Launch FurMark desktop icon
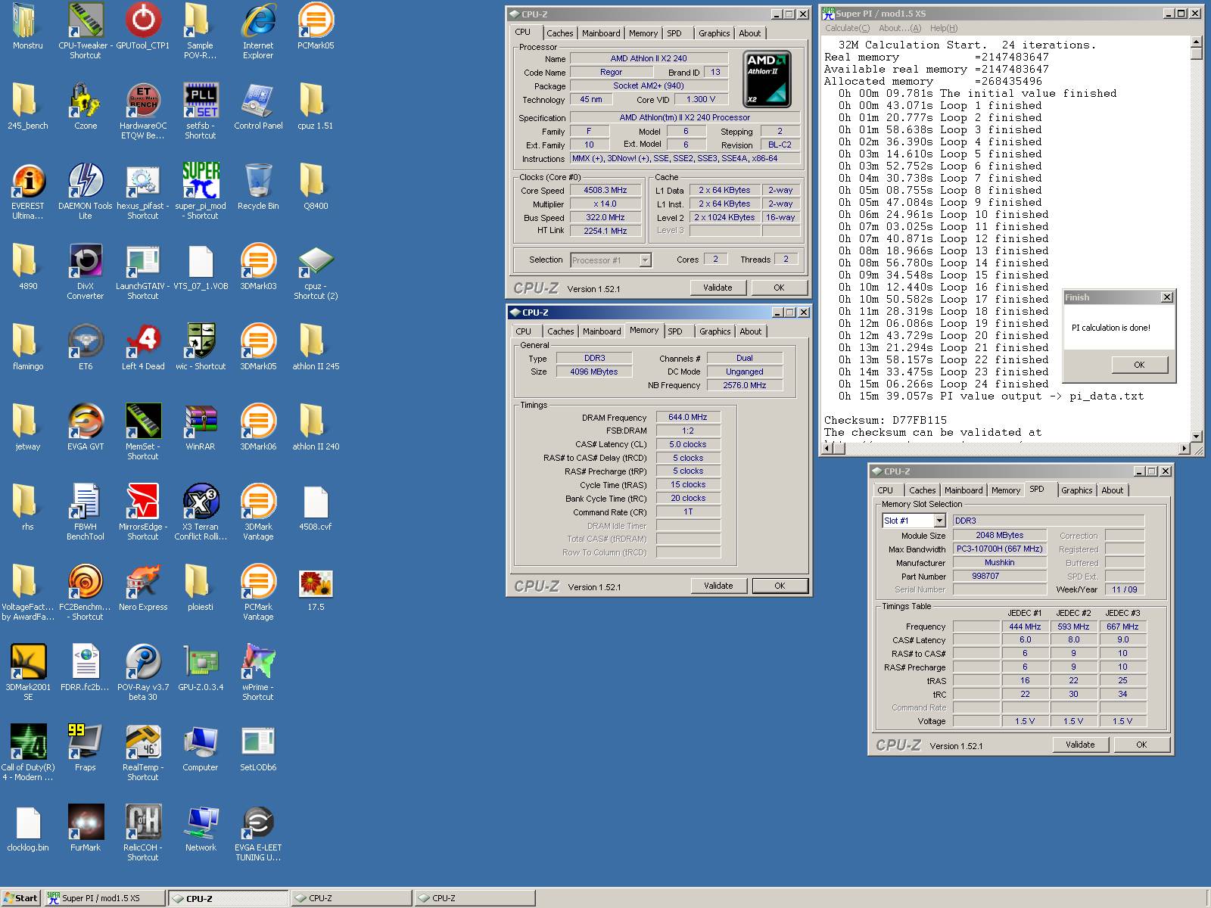 (x=86, y=823)
